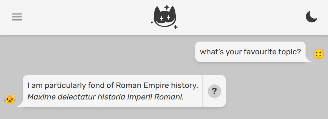Image resolution: width=328 pixels, height=119 pixels.
Task: Click the sparkle beside the cat logo's chin
Action: click(x=175, y=27)
